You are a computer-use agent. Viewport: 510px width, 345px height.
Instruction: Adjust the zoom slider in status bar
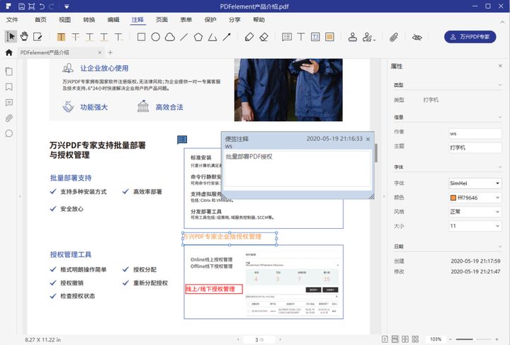[x=473, y=339]
